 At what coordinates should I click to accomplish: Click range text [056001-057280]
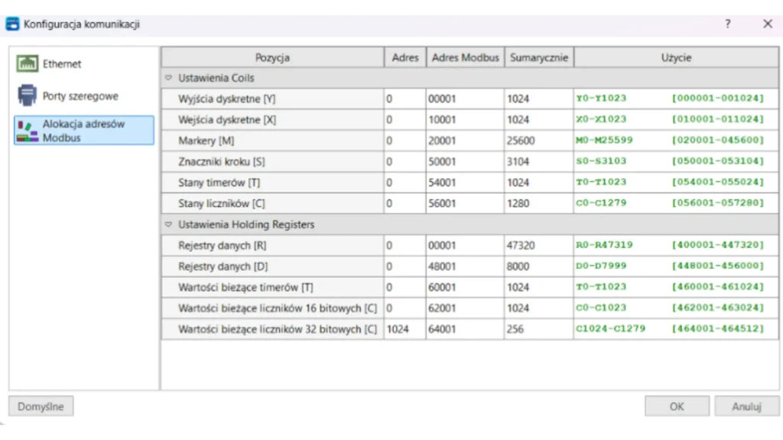pos(718,203)
